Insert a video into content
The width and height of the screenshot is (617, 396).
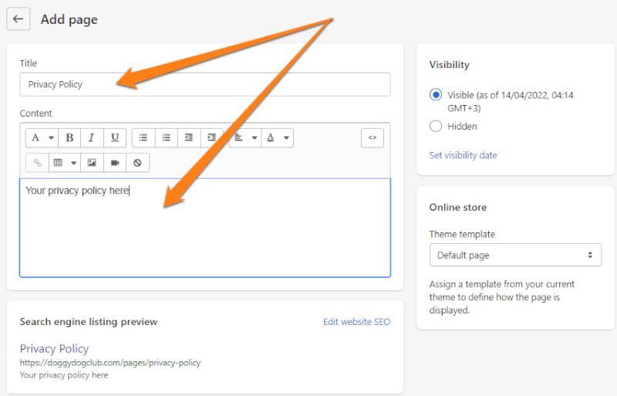[x=114, y=162]
